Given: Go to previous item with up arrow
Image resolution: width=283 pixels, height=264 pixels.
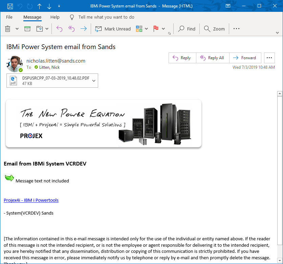Looking at the screenshot, I should pyautogui.click(x=39, y=6).
